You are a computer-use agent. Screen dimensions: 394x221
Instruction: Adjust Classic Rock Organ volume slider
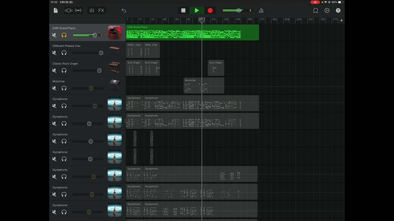pos(88,71)
